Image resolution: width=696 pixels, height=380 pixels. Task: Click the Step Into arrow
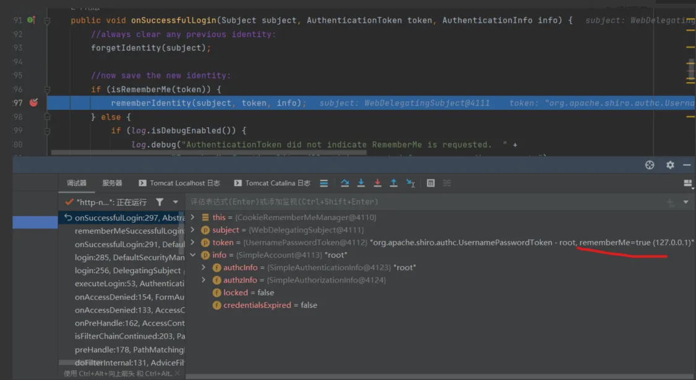(361, 183)
